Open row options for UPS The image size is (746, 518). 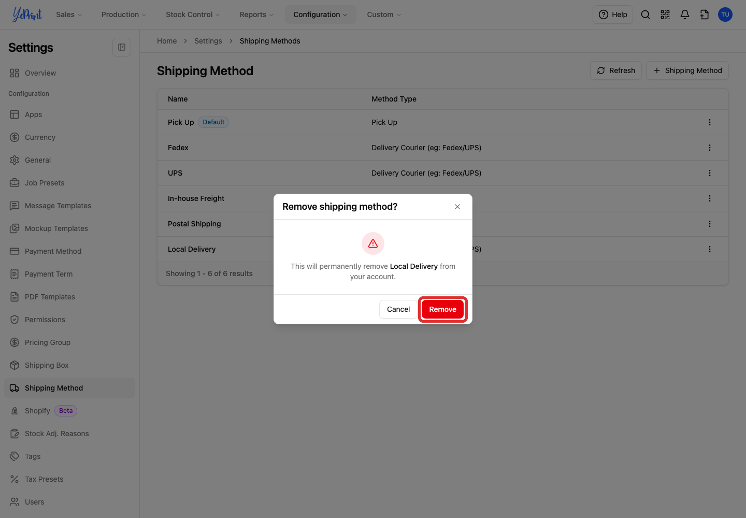[x=710, y=173]
